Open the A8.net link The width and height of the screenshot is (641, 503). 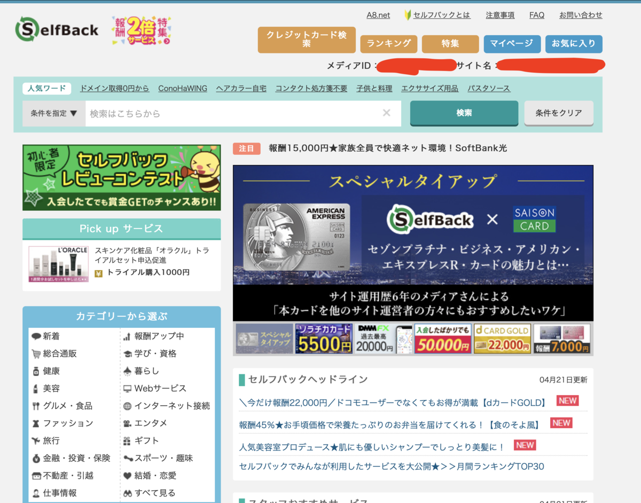point(378,15)
